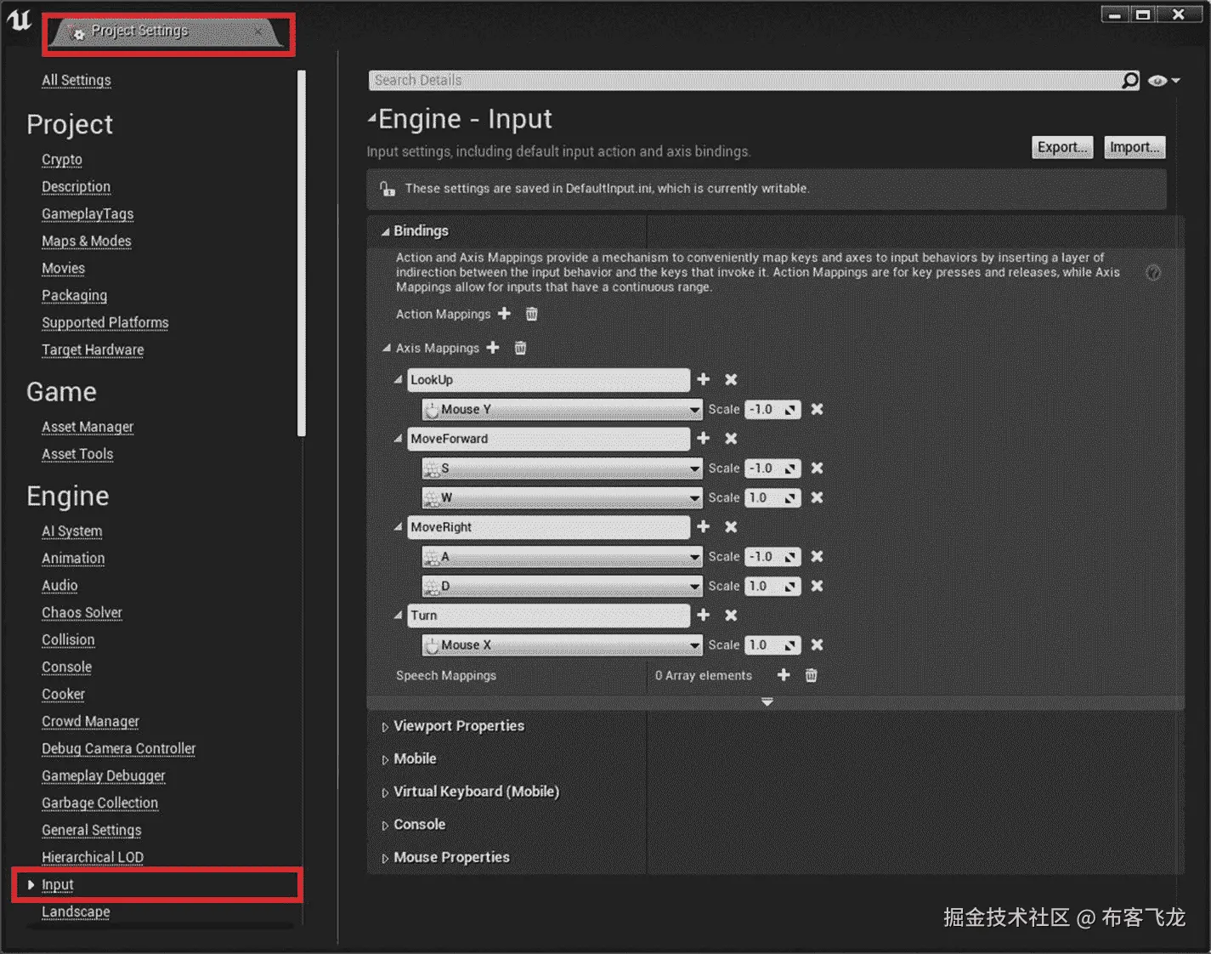Collapse the LookUp mapping entry
Viewport: 1211px width, 954px height.
(398, 379)
